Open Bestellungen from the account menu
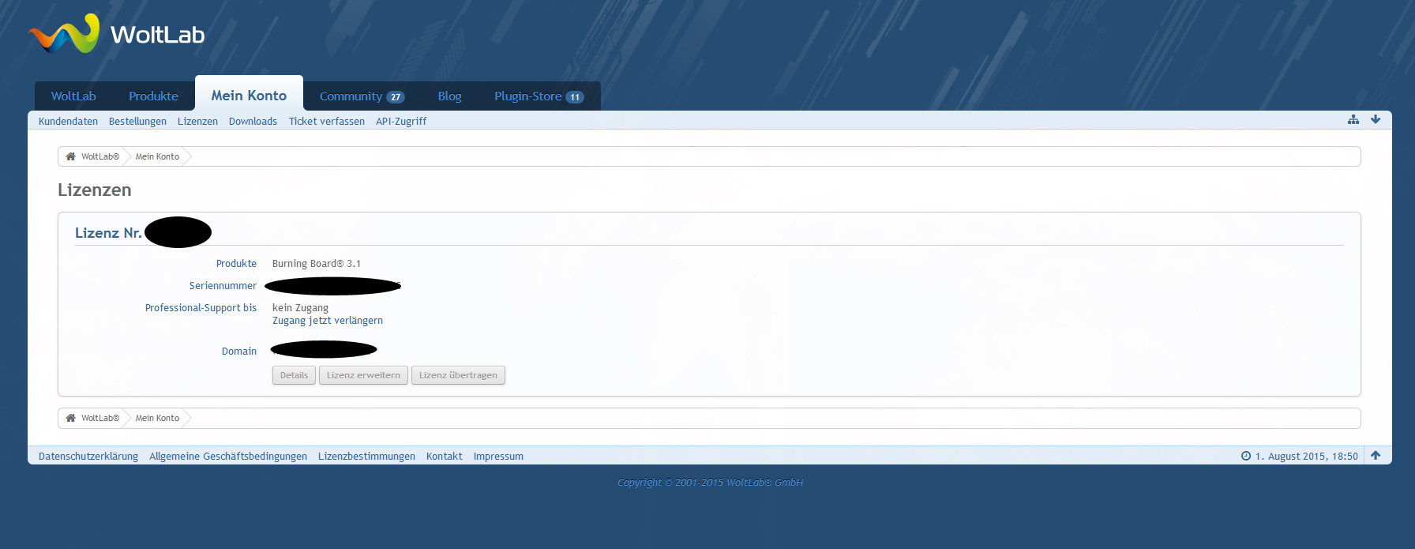The height and width of the screenshot is (549, 1415). coord(137,121)
